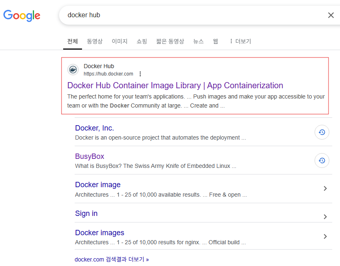The image size is (340, 266).
Task: Click docker.com 검색결과 더보기 link
Action: 112,259
